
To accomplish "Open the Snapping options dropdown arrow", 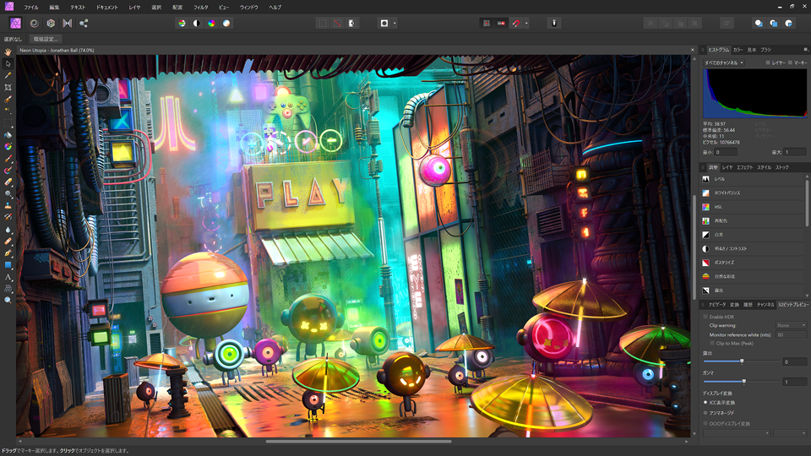I will [x=526, y=24].
